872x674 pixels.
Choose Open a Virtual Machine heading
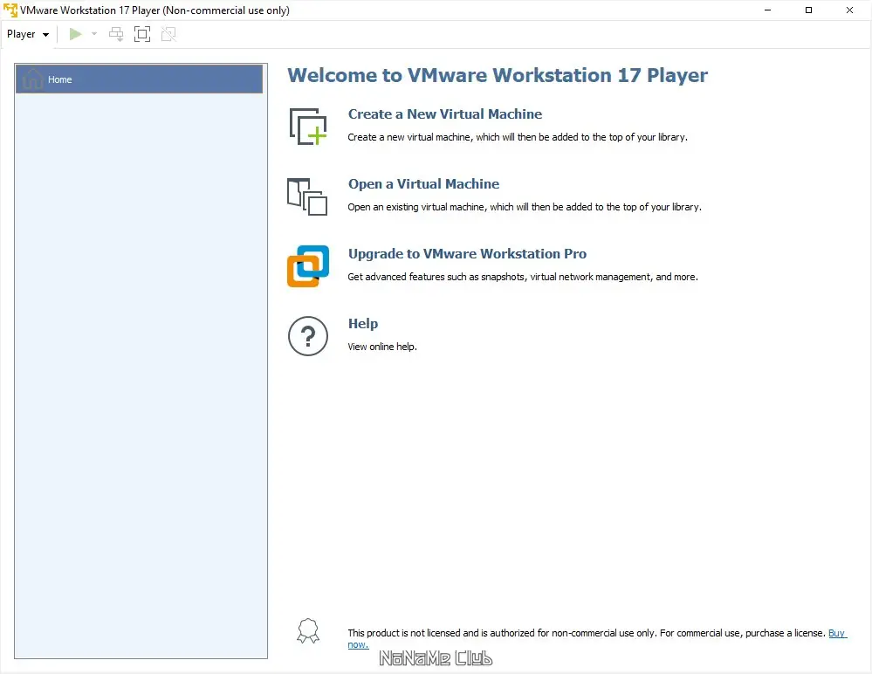[423, 184]
